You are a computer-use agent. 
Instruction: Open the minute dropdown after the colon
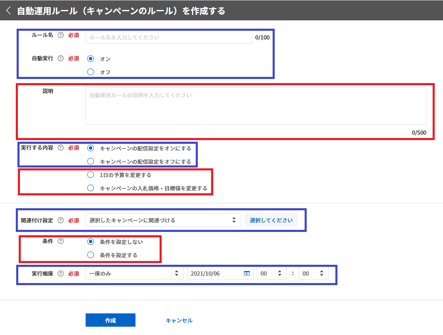313,273
